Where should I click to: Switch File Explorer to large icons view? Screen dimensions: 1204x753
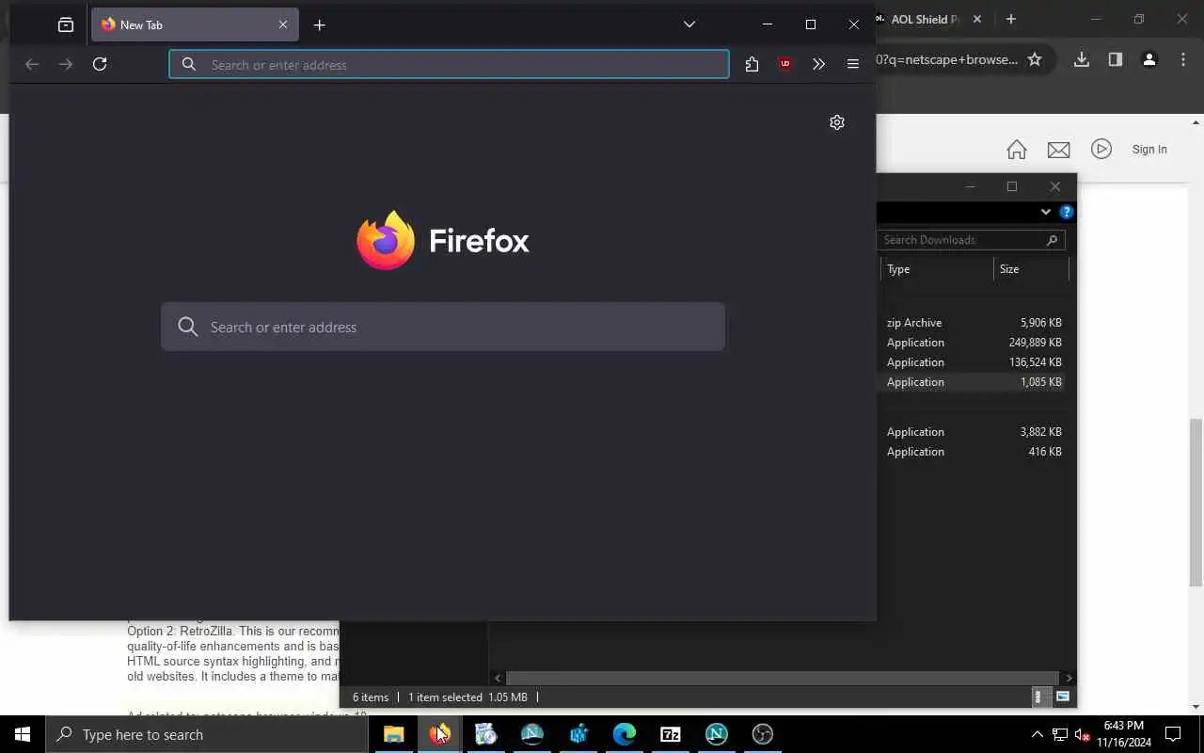coord(1062,697)
